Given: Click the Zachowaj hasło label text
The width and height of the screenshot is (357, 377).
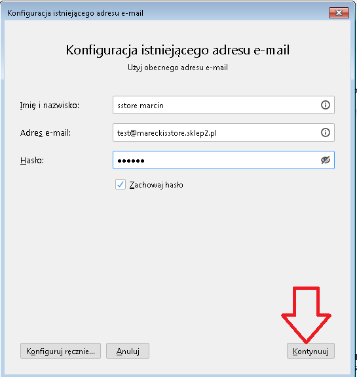Looking at the screenshot, I should point(156,185).
